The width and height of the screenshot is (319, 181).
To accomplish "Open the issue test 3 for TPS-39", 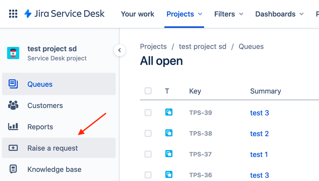I will [x=260, y=113].
